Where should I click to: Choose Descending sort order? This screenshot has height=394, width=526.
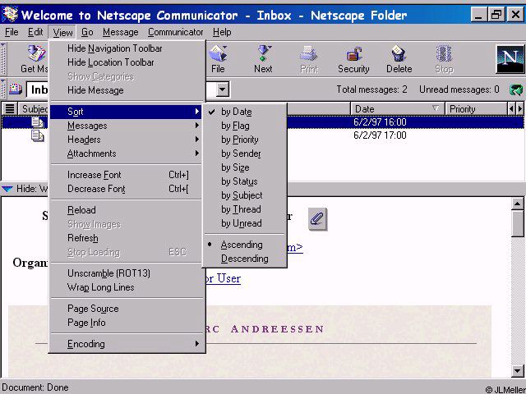point(245,259)
